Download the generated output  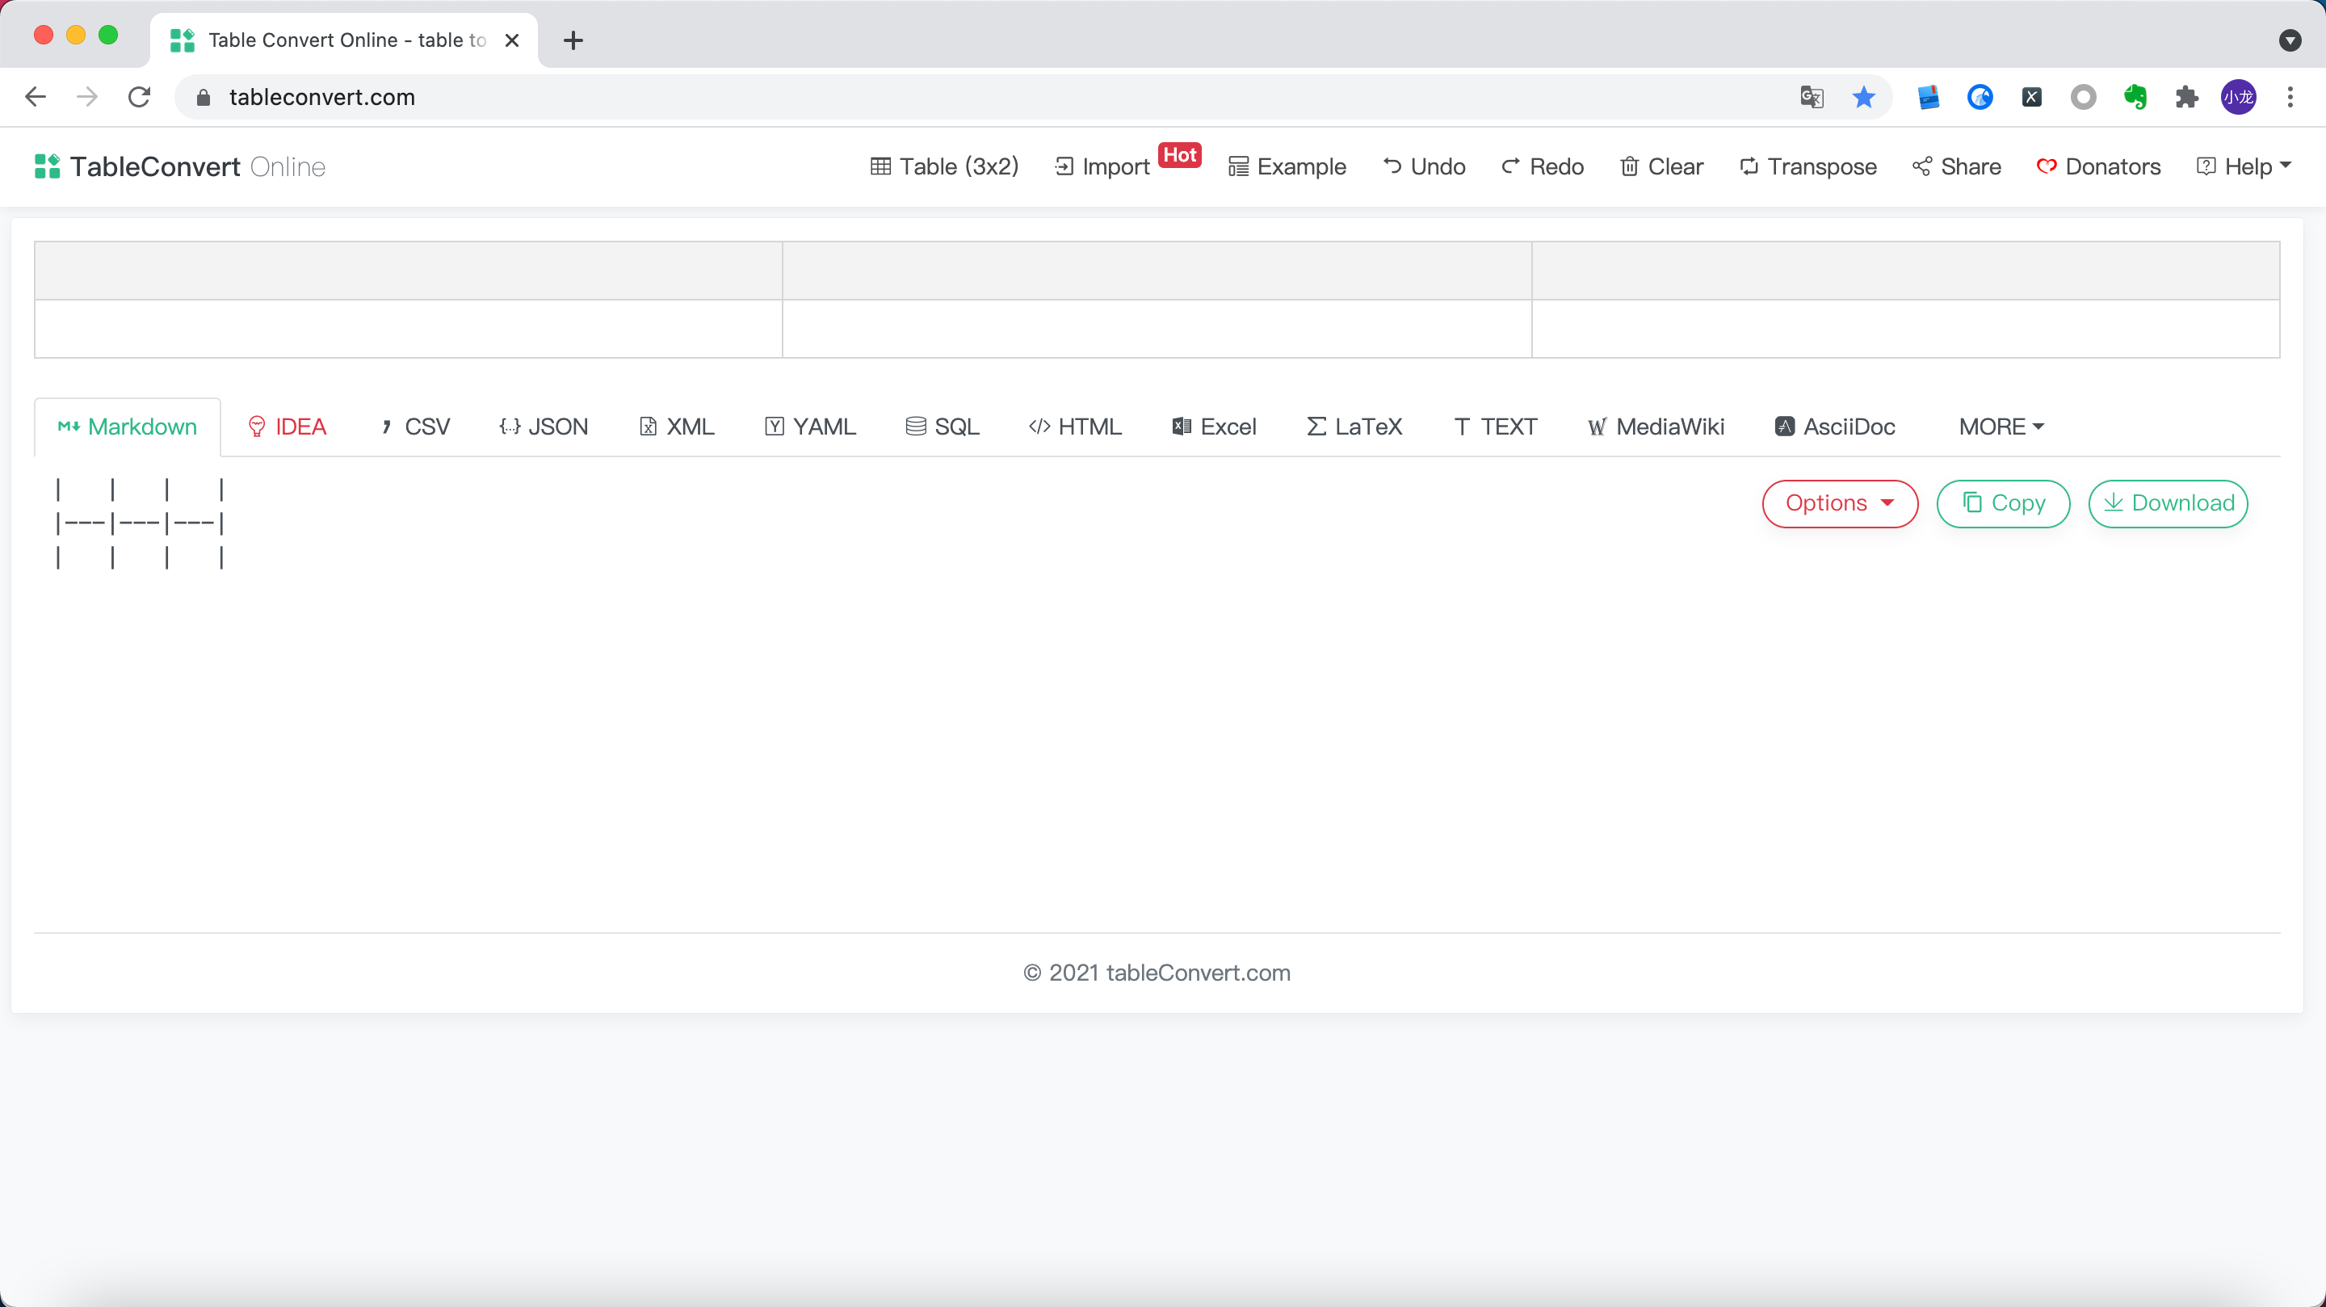2168,503
